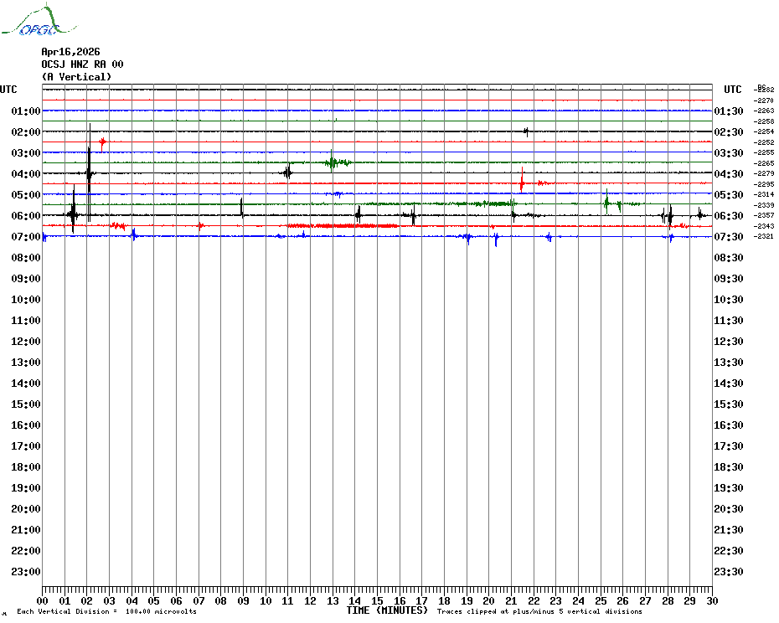The width and height of the screenshot is (779, 623).
Task: Select the 04:00 hour label on left axis
Action: click(x=26, y=174)
